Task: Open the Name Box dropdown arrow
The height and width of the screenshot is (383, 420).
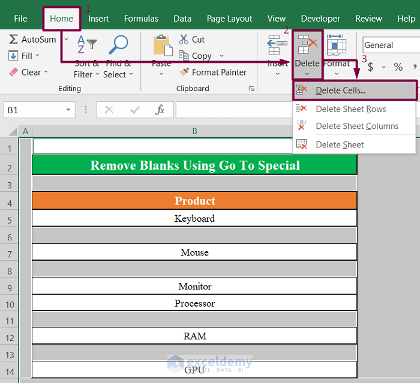Action: (x=68, y=110)
